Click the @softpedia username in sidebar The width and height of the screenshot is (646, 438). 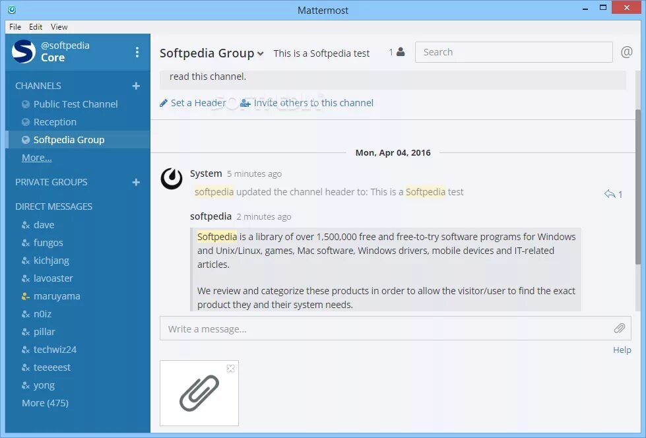pyautogui.click(x=65, y=46)
